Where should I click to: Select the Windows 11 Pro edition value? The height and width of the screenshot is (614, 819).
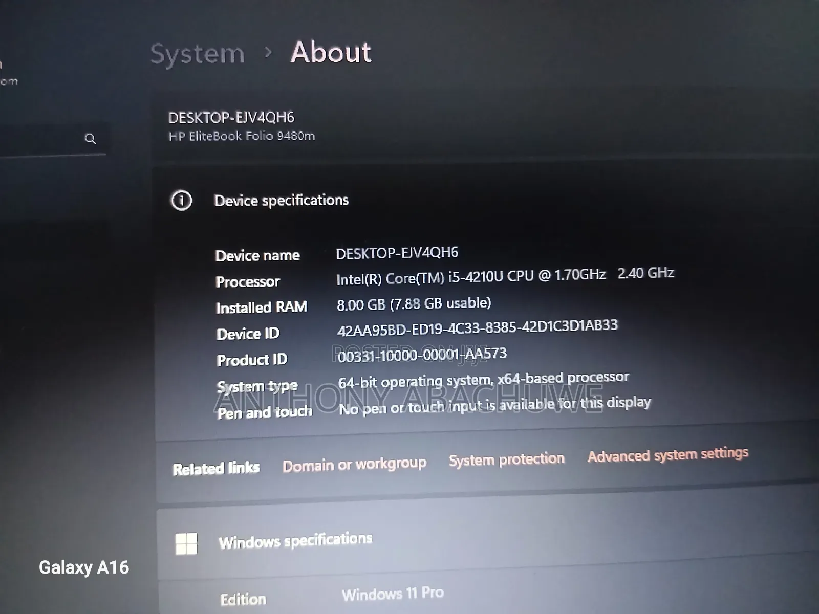[393, 594]
